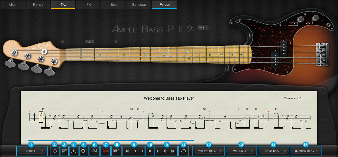This screenshot has width=338, height=157.
Task: Click measure marker 5 in the tab
Action: click(268, 112)
